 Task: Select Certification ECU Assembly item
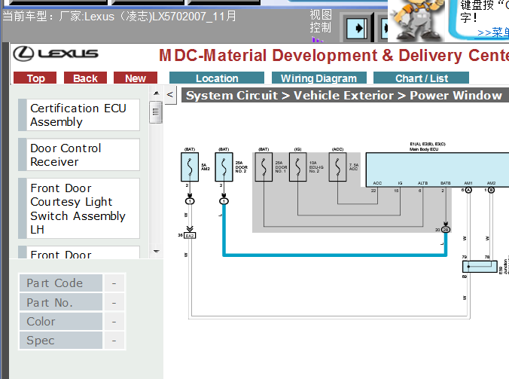79,115
